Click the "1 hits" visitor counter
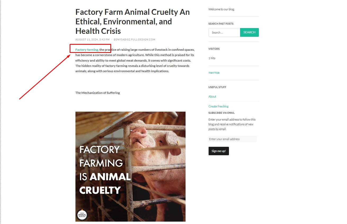347x224 pixels. 212,58
